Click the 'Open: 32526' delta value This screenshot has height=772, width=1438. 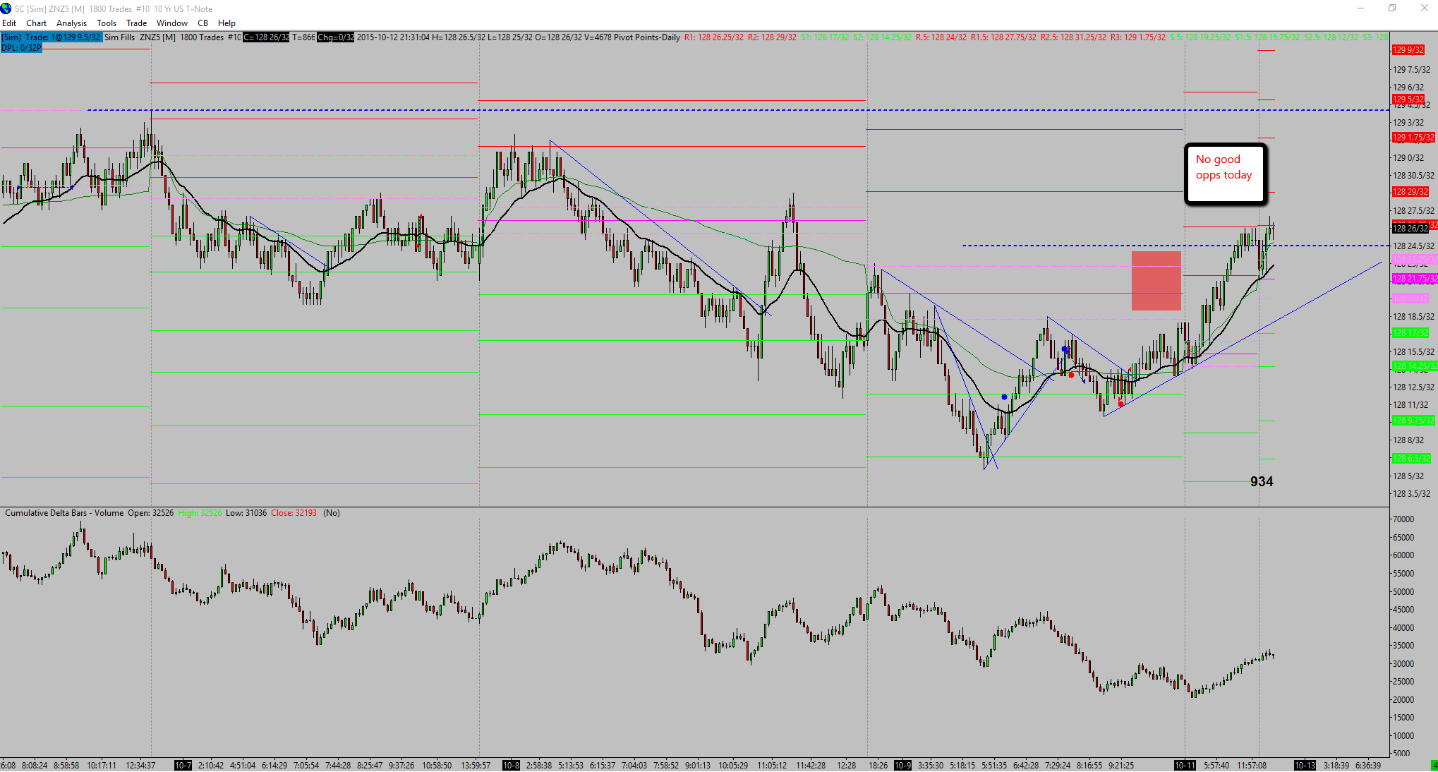point(150,513)
